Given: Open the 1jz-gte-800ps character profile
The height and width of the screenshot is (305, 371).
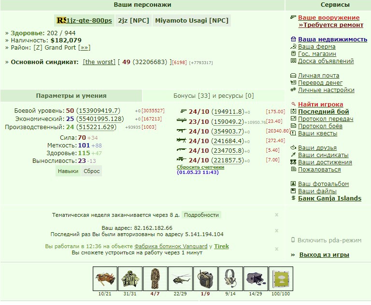Looking at the screenshot, I should [x=89, y=21].
